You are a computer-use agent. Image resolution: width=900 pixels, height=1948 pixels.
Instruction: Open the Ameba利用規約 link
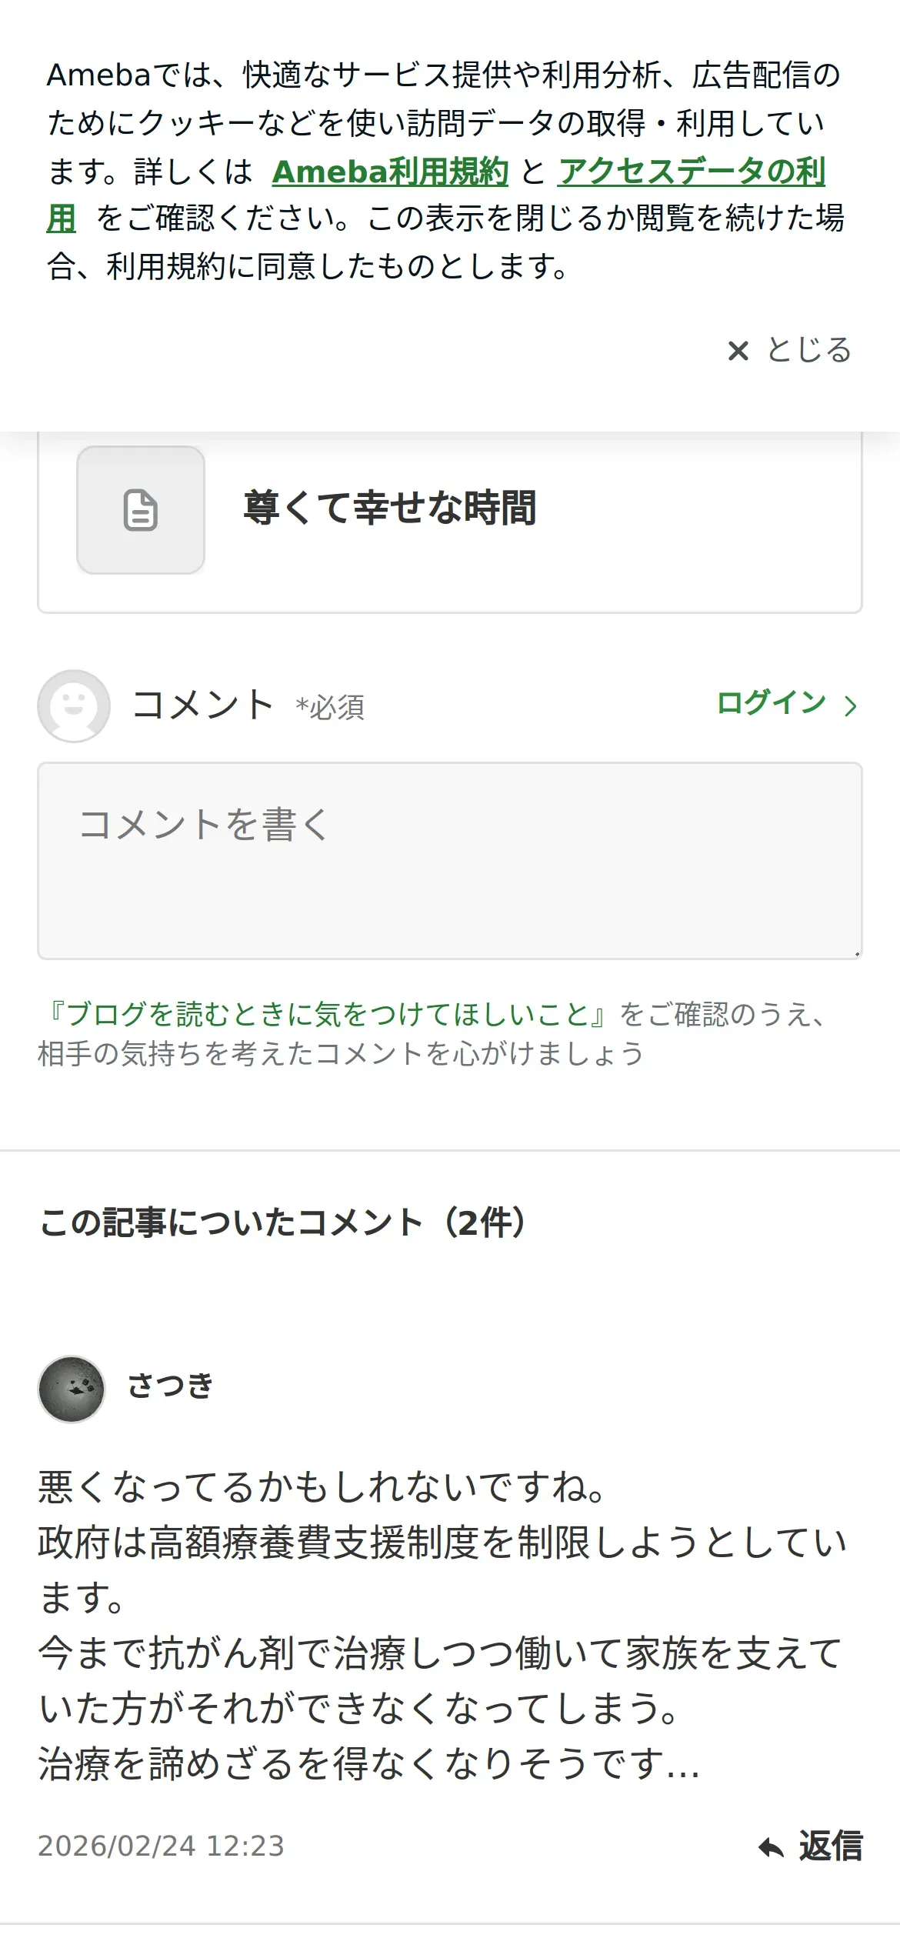390,172
